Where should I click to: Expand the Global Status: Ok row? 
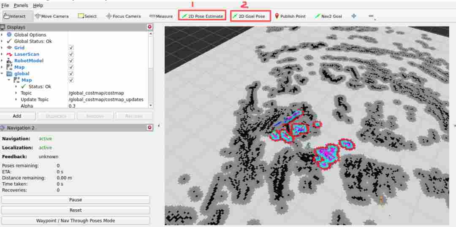(x=2, y=41)
